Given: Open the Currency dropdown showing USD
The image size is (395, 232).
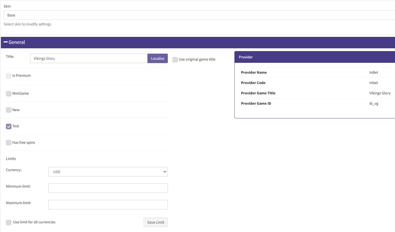Looking at the screenshot, I should (108, 172).
